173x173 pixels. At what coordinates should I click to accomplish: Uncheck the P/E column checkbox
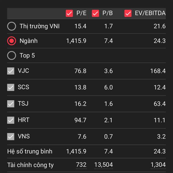[69, 13]
